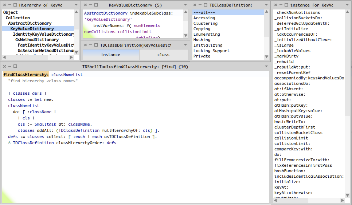Select the Locking Support category

click(x=228, y=51)
